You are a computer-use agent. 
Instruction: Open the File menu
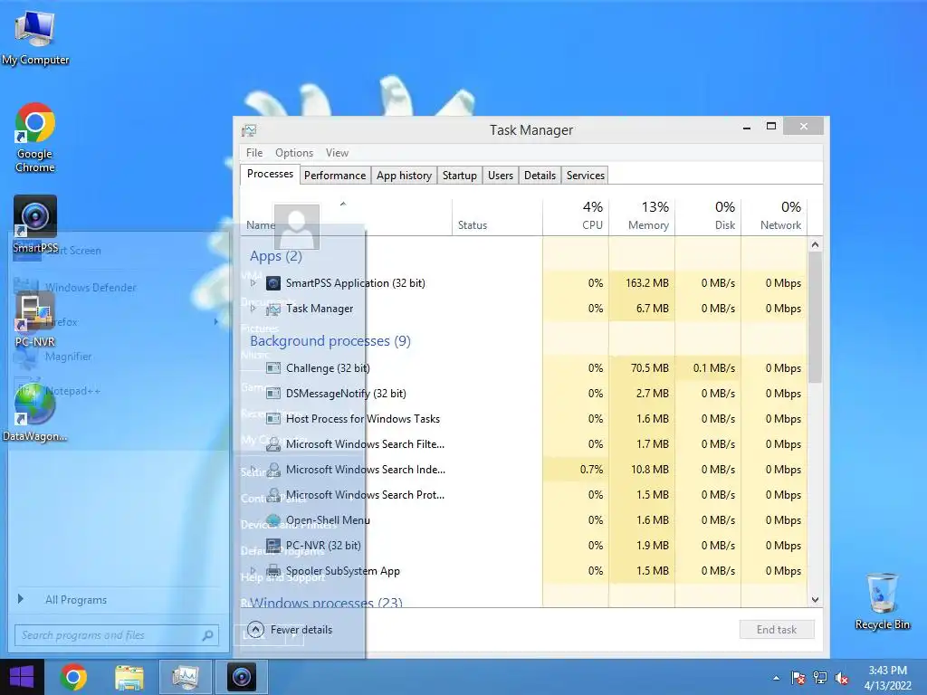[x=254, y=152]
